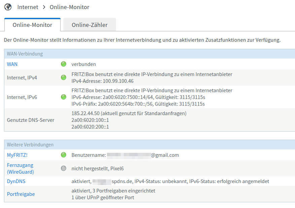
Task: Click the globe icon beside Internet
Action: (7, 7)
